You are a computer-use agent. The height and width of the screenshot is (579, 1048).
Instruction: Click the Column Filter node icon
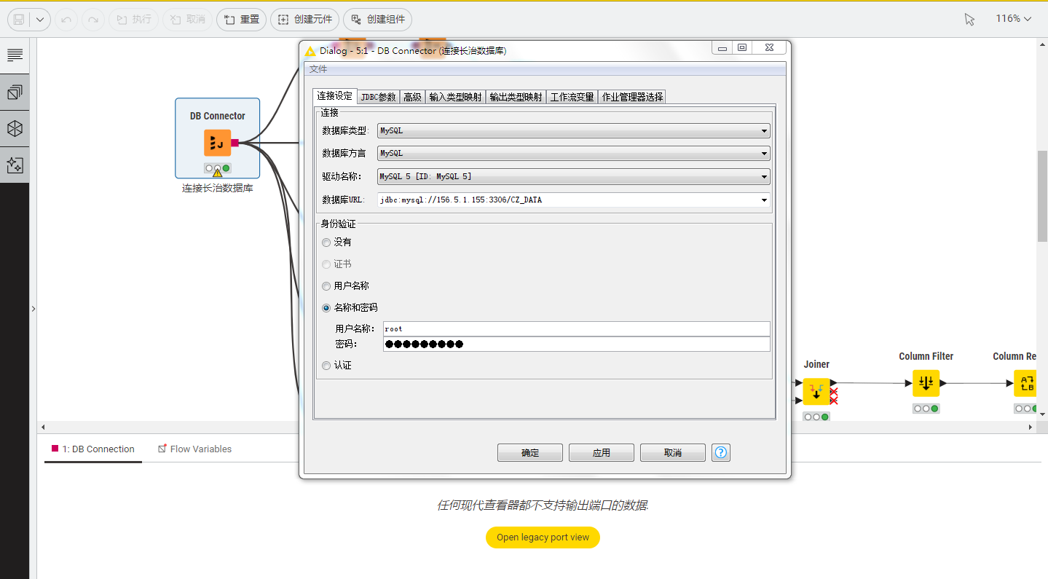[x=926, y=383]
